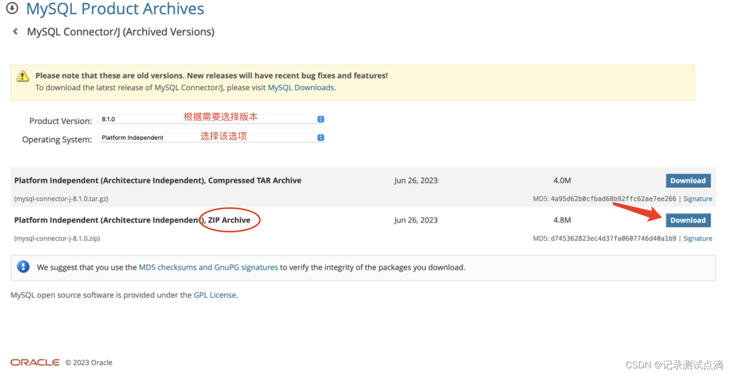Click MySQL Connector/J (Archived Versions) title
The width and height of the screenshot is (731, 375).
click(120, 32)
